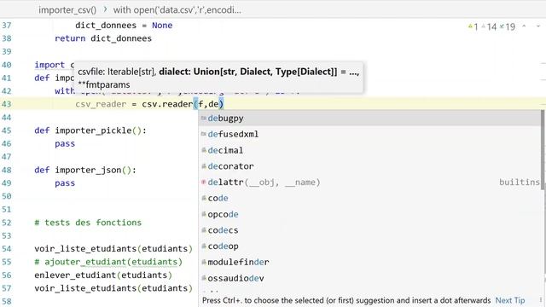Go to previous highlighted error arrow
Viewport: 546px width, 307px height.
[x=524, y=26]
